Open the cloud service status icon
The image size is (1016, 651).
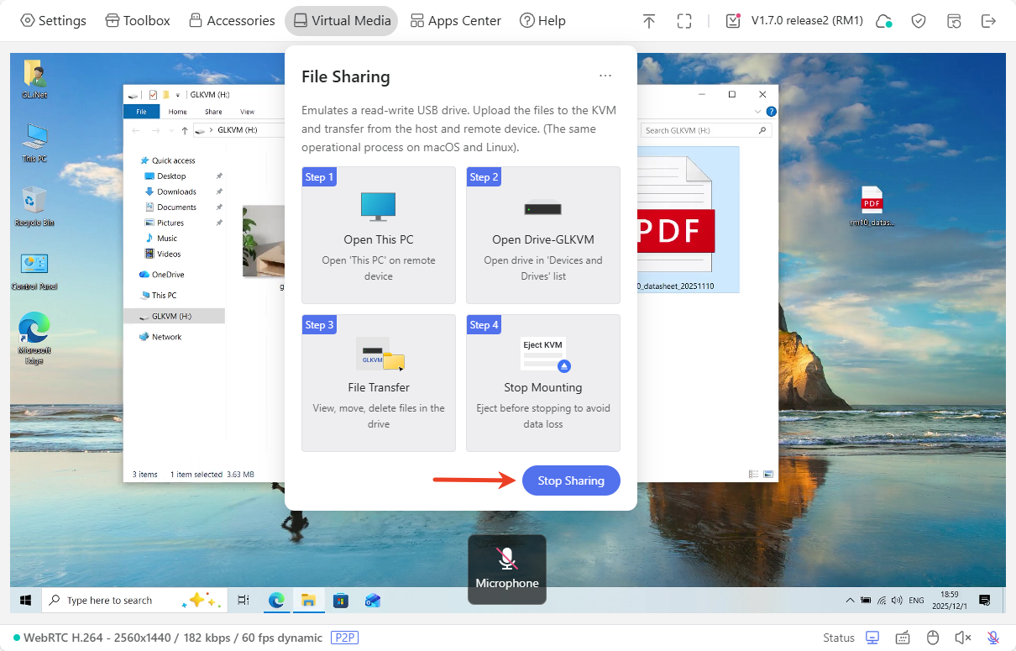point(883,21)
